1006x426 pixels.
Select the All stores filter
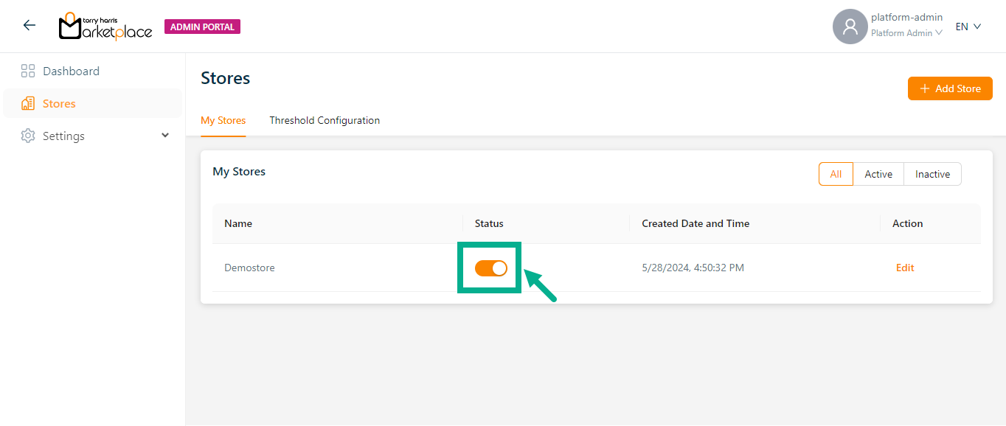[x=836, y=174]
